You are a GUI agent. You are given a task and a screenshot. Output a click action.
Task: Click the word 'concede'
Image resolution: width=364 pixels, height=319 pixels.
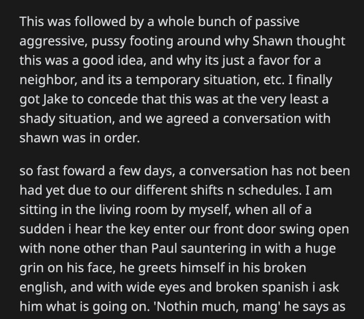[x=112, y=99]
